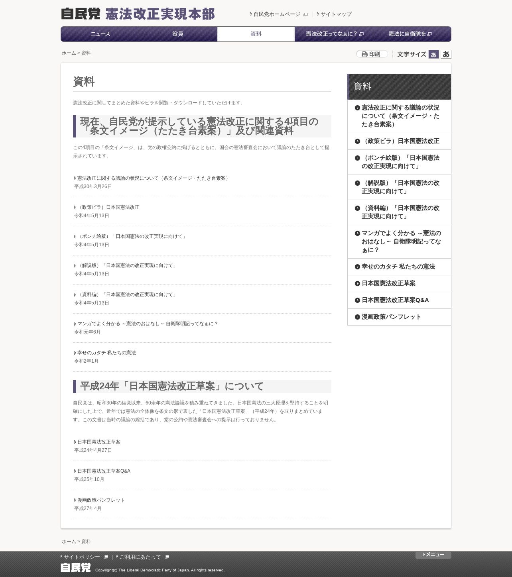Viewport: 512px width, 577px height.
Task: Click sidebar （政策ビラ）日本国憲法改正 item
Action: tap(399, 141)
